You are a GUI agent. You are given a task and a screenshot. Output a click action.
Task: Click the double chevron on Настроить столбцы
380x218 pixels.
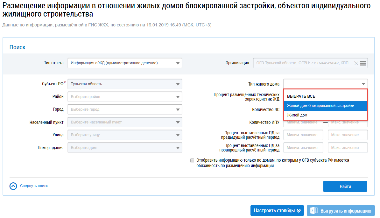point(299,211)
